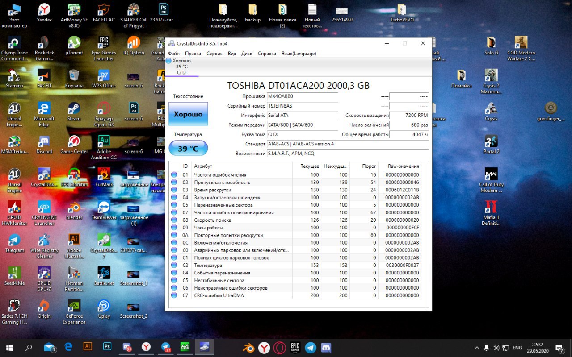Open Game Center desktop icon
This screenshot has width=572, height=357.
tap(74, 145)
